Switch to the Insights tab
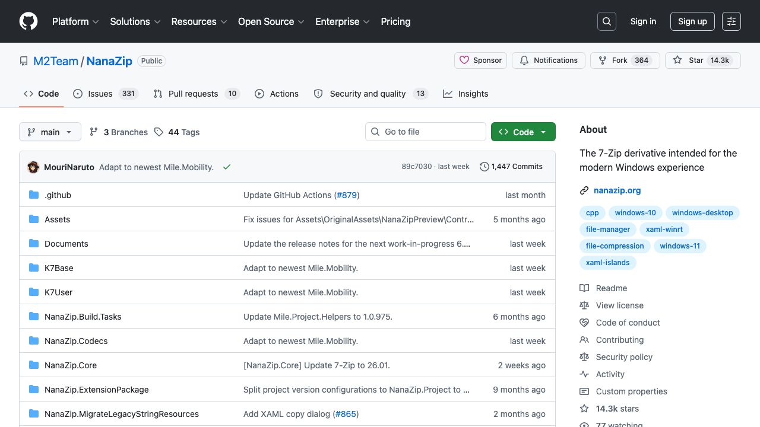 (465, 94)
